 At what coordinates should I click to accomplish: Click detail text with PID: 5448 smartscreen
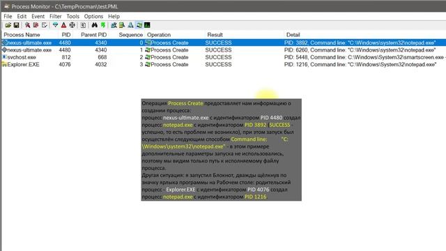click(364, 57)
